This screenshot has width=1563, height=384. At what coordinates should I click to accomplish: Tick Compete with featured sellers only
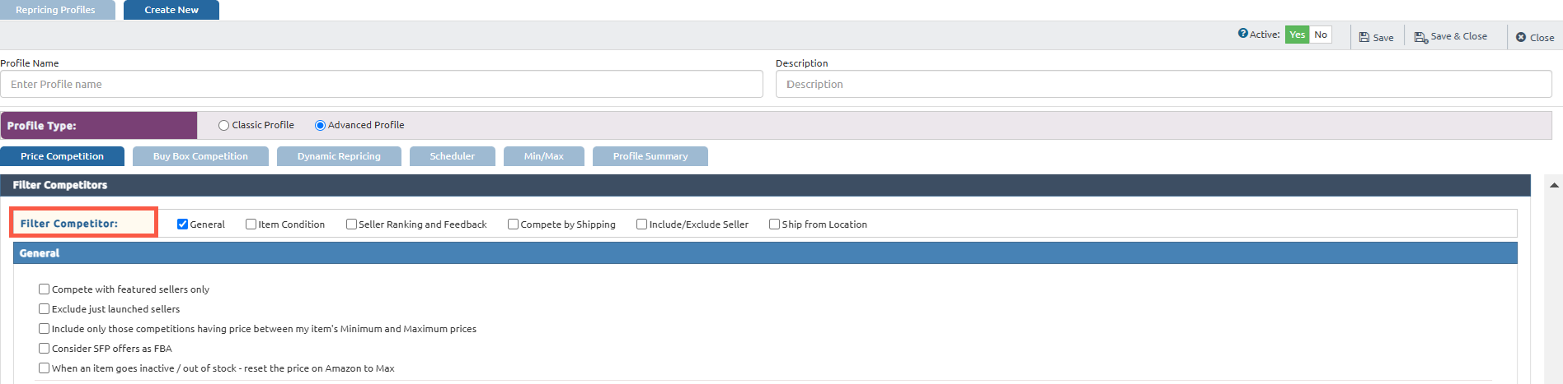(x=45, y=289)
